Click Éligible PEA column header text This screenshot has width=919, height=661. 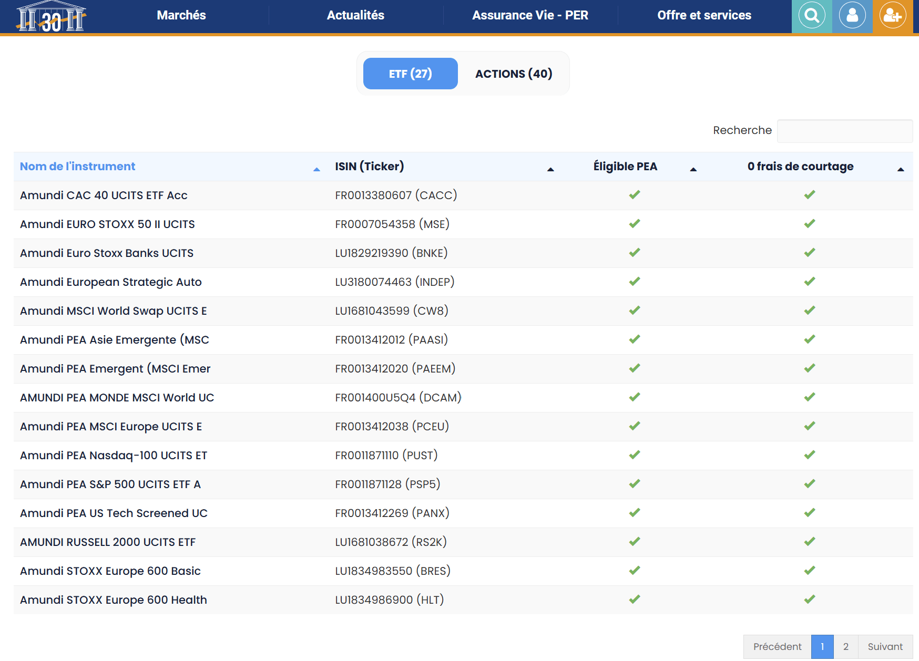(x=625, y=167)
